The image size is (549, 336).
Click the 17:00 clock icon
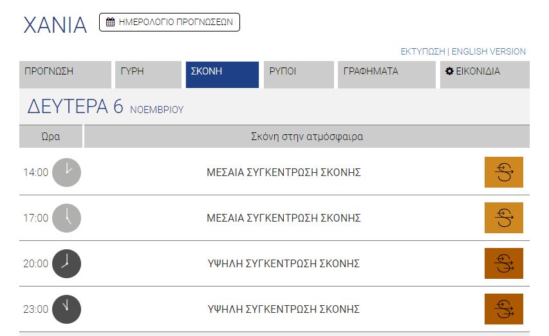pyautogui.click(x=66, y=218)
